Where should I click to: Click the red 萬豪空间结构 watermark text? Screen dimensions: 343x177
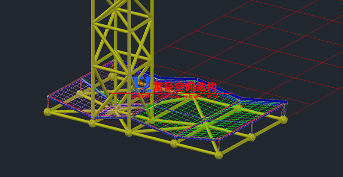(x=184, y=87)
